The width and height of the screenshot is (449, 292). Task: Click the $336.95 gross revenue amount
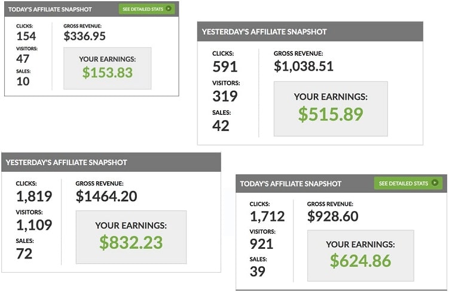pos(85,36)
